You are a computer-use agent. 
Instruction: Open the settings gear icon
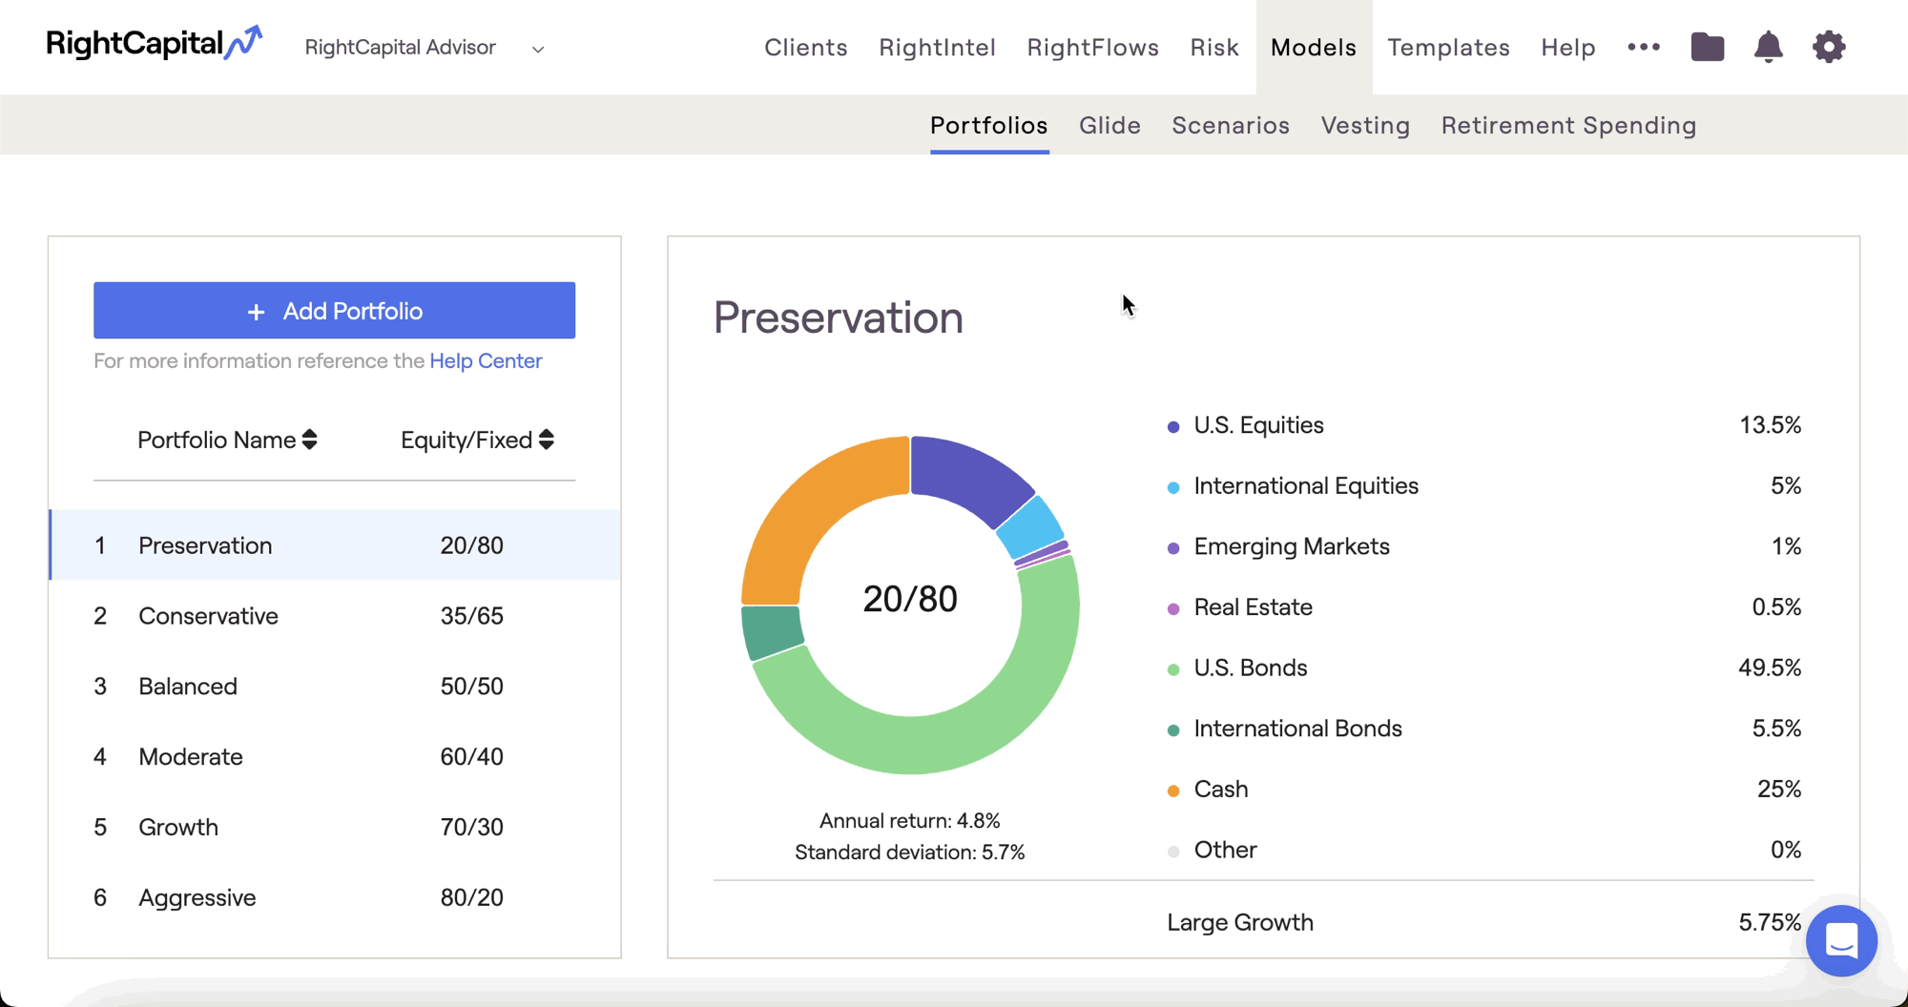click(1828, 47)
